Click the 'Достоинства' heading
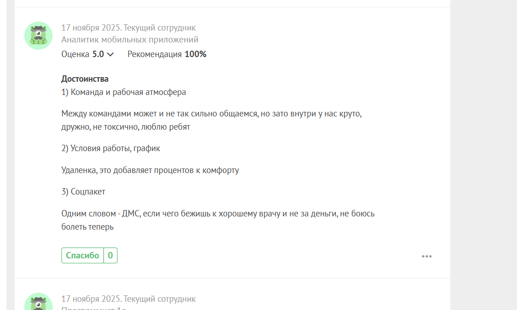Image resolution: width=517 pixels, height=310 pixels. point(85,79)
